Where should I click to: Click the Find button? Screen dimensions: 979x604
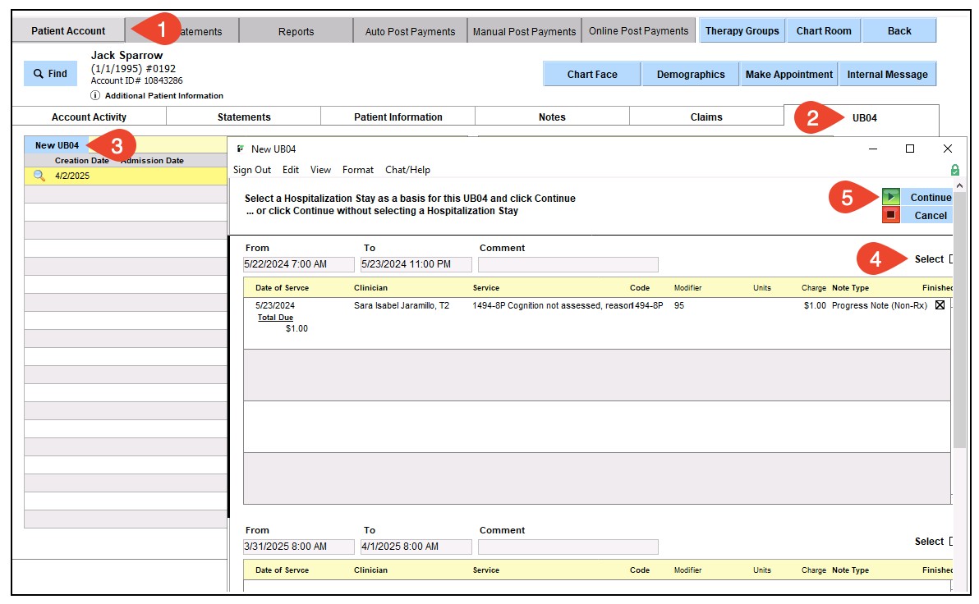pyautogui.click(x=51, y=74)
